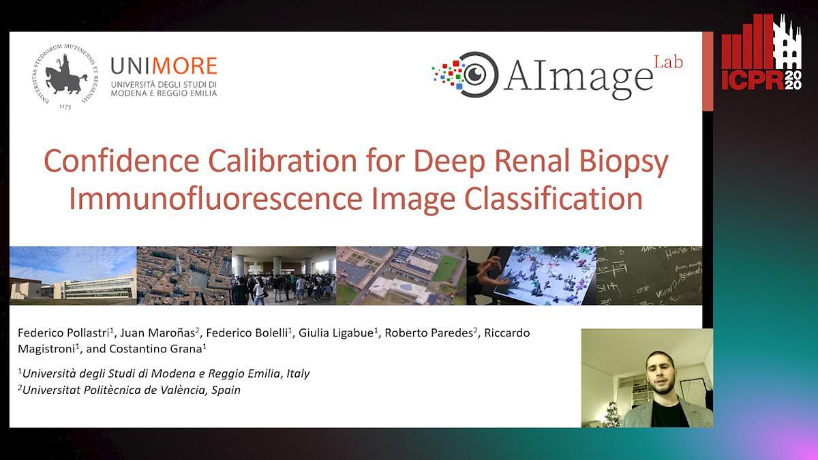Image resolution: width=818 pixels, height=460 pixels.
Task: Click the red 'Lab' superscript label
Action: (x=668, y=62)
